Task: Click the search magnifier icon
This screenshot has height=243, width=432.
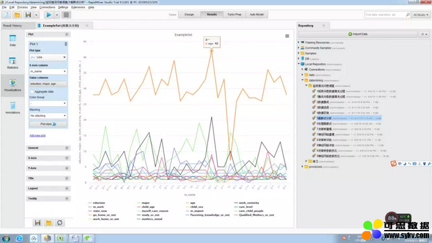Action: pos(407,15)
